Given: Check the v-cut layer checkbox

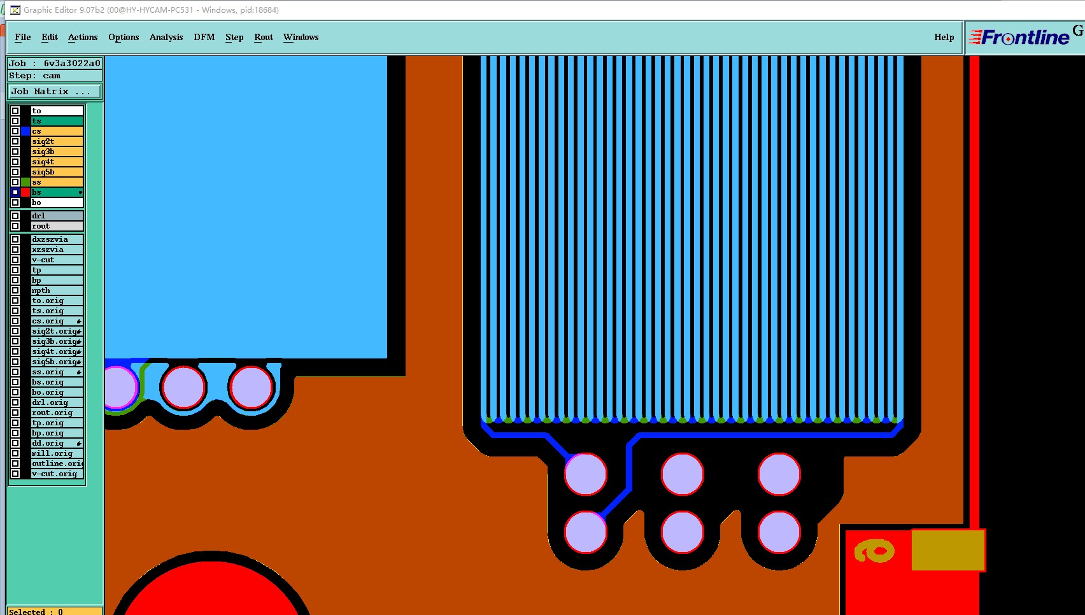Looking at the screenshot, I should click(15, 260).
